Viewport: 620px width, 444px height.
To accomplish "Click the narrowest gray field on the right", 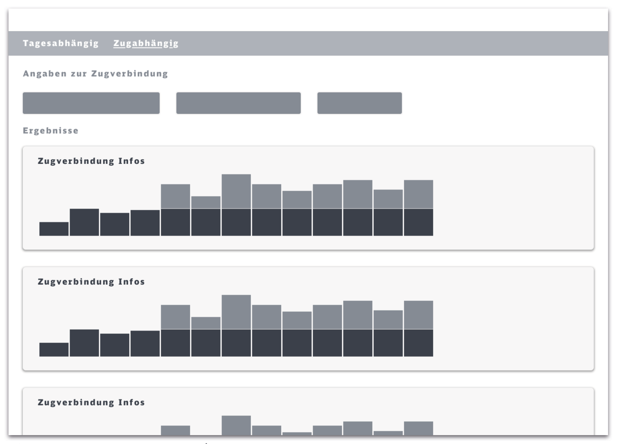I will coord(360,103).
